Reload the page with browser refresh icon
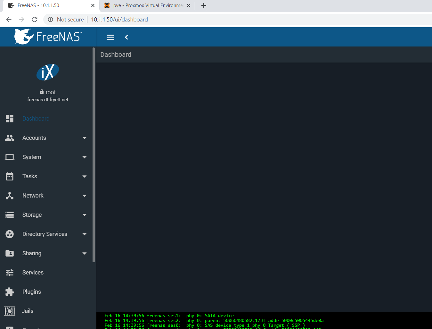432x329 pixels. [35, 20]
